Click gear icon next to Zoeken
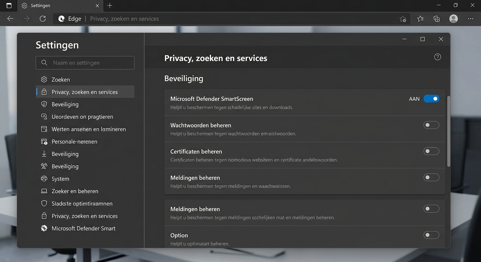The height and width of the screenshot is (262, 481). tap(44, 79)
